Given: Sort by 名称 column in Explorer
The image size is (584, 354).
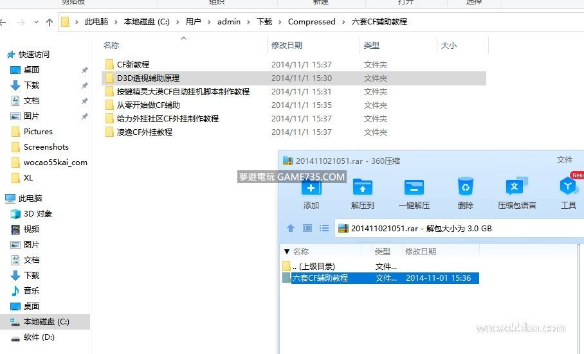Looking at the screenshot, I should [111, 46].
